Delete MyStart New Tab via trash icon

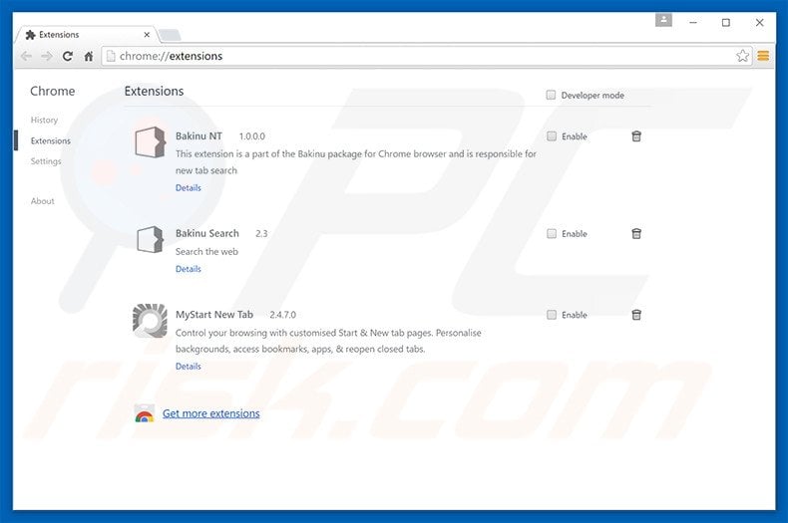point(636,315)
